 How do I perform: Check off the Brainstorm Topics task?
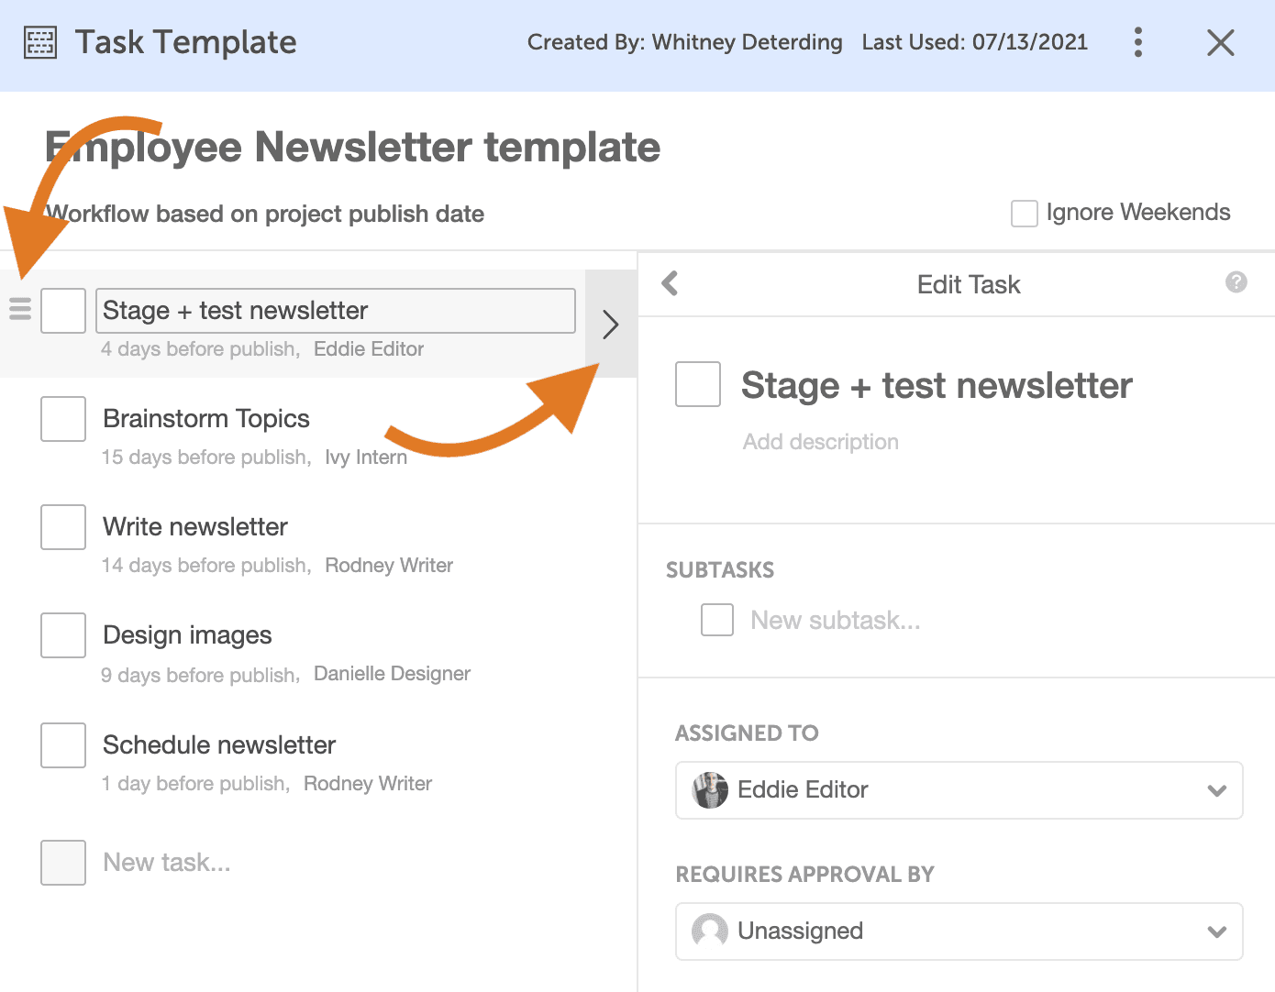point(62,418)
